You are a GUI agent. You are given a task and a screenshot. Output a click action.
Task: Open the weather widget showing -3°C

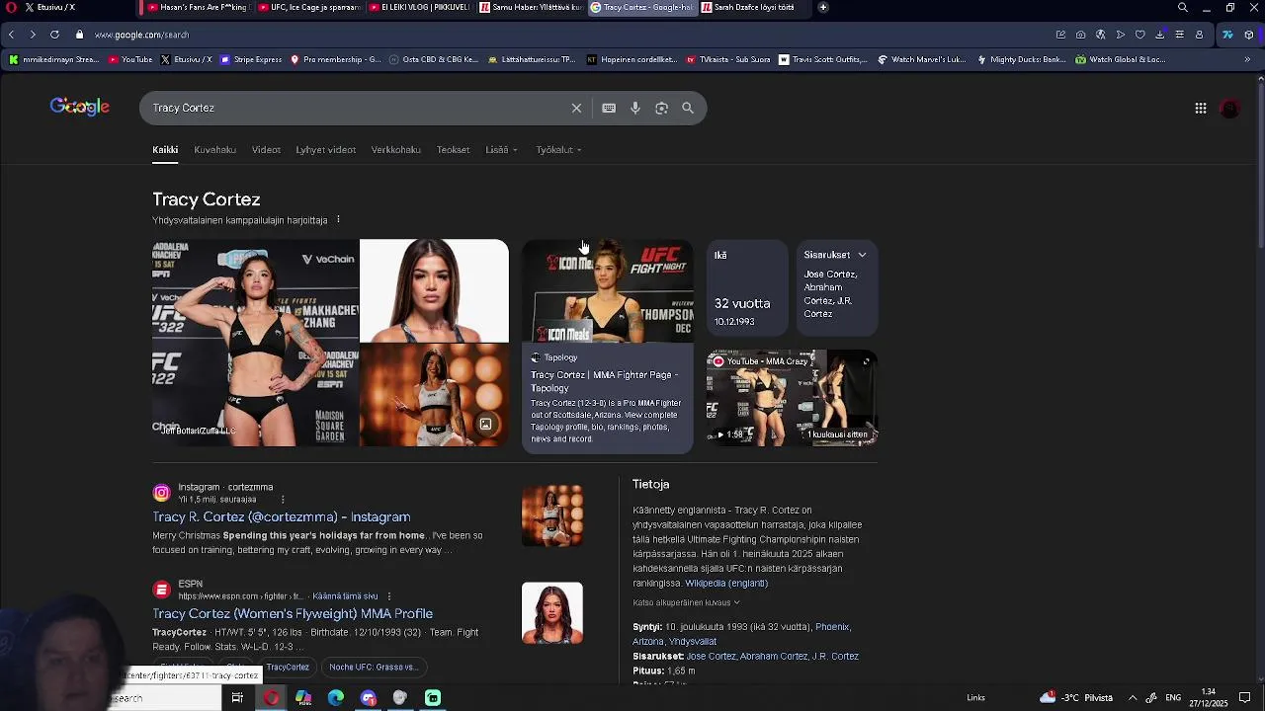1076,698
